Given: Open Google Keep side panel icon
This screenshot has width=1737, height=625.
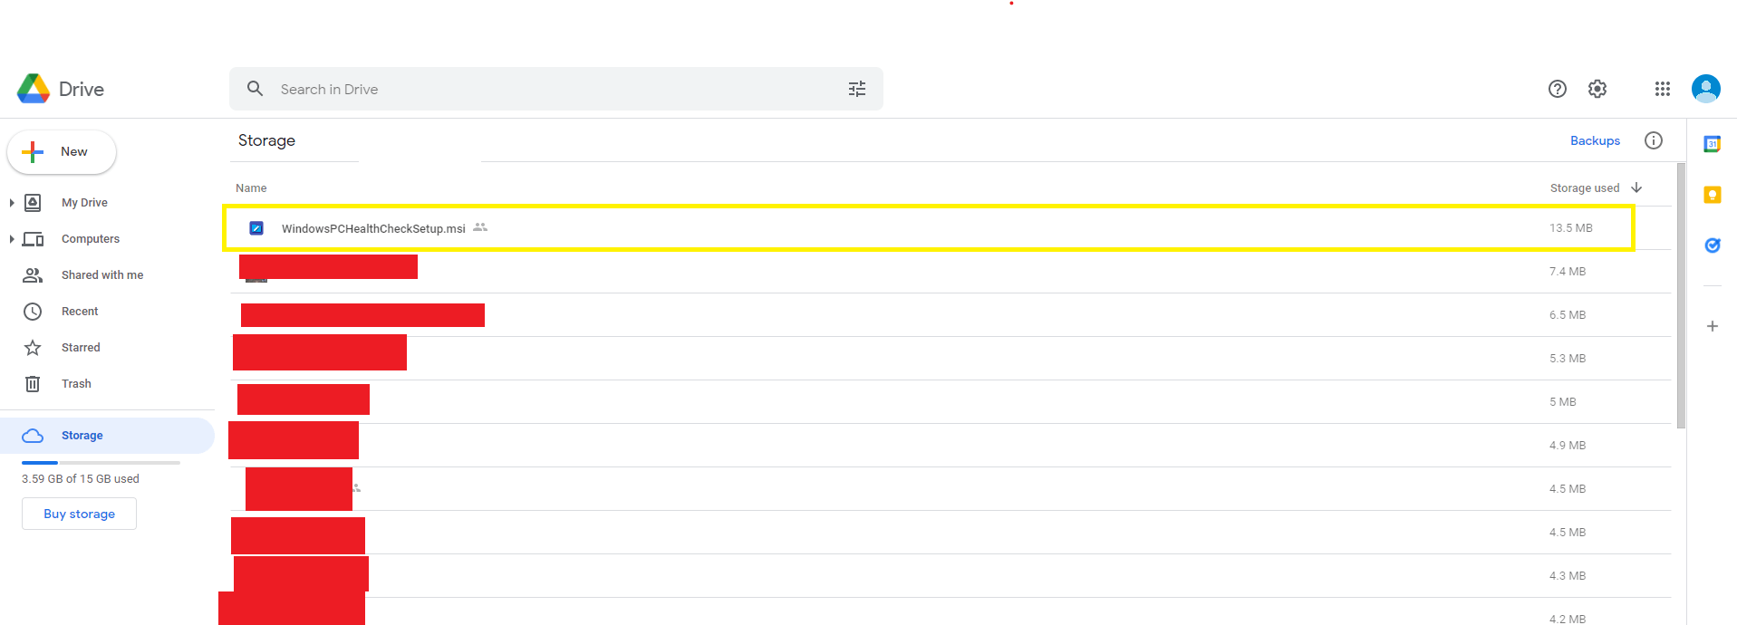Looking at the screenshot, I should point(1712,195).
